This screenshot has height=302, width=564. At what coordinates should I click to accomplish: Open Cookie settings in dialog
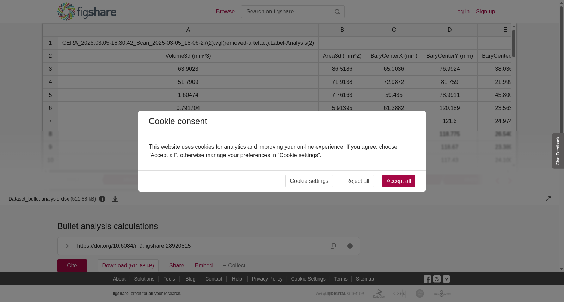coord(309,181)
